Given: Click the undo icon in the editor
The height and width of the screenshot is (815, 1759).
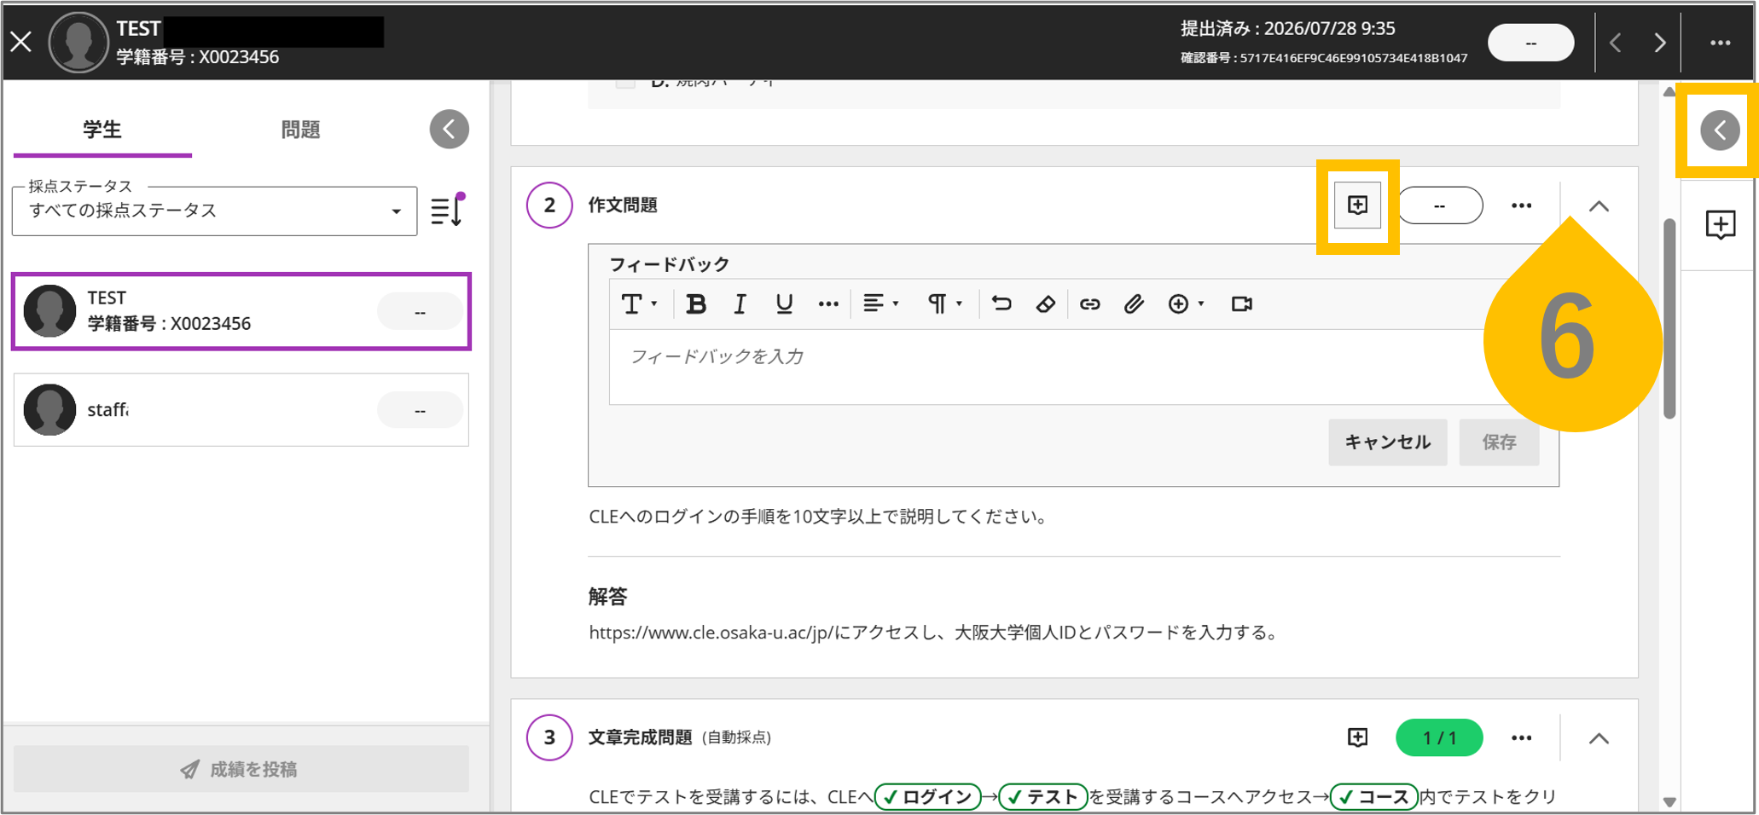Looking at the screenshot, I should click(x=1001, y=303).
